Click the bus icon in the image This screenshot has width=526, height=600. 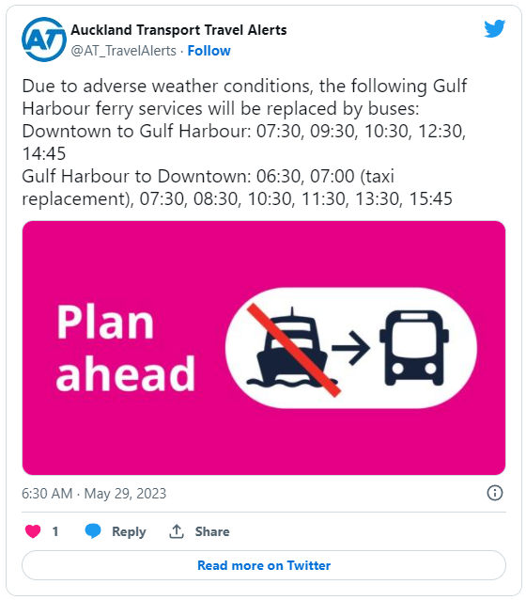point(414,347)
